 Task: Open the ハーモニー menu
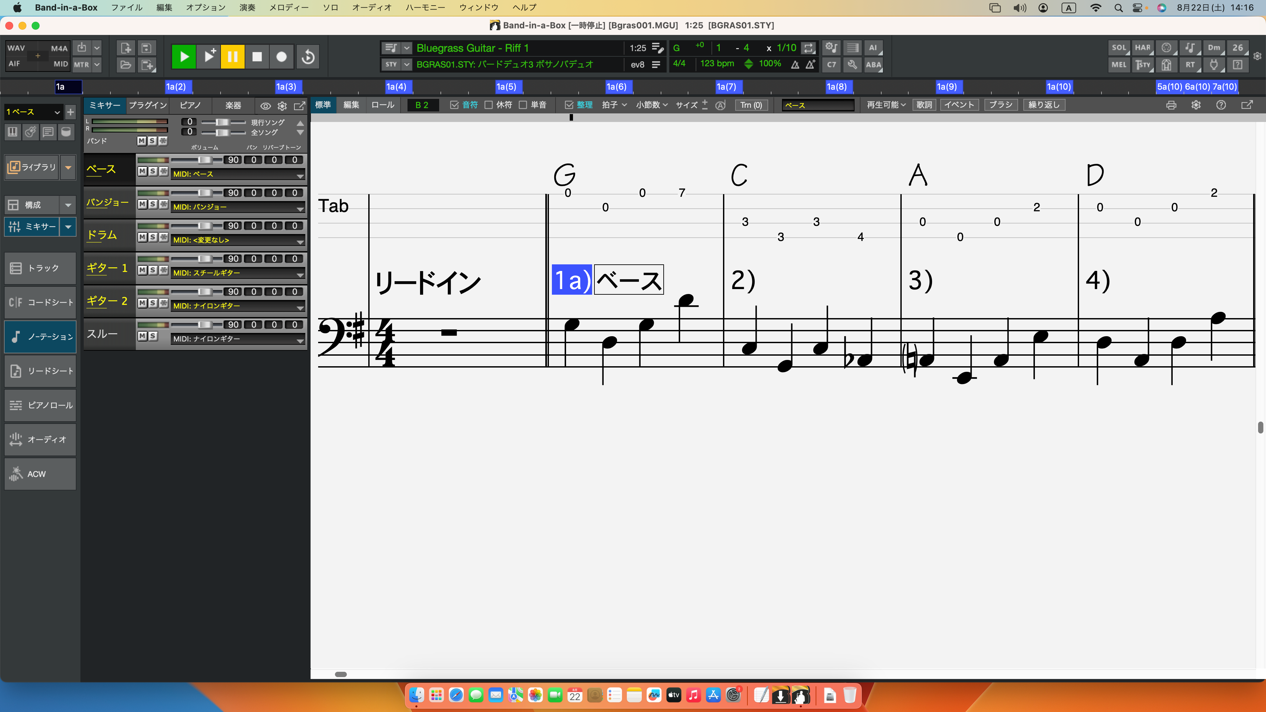pyautogui.click(x=425, y=7)
